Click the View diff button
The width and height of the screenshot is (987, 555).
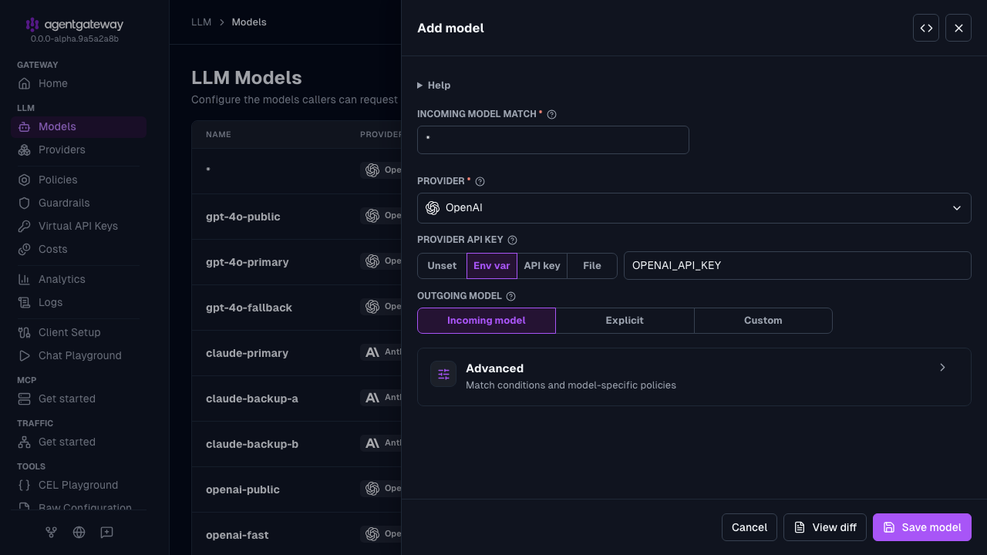point(825,527)
